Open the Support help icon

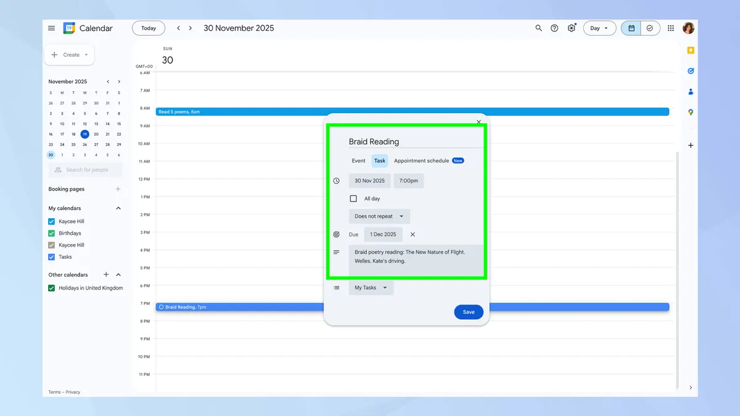point(554,28)
